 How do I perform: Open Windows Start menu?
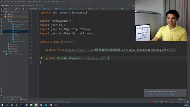[x=2, y=105]
